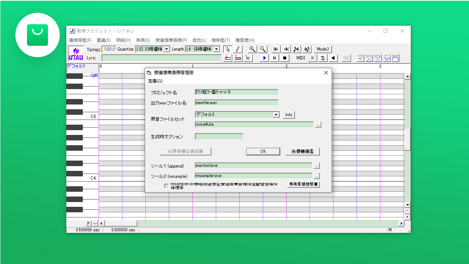
Task: Click the newfile.wav output filename field
Action: tap(236, 103)
